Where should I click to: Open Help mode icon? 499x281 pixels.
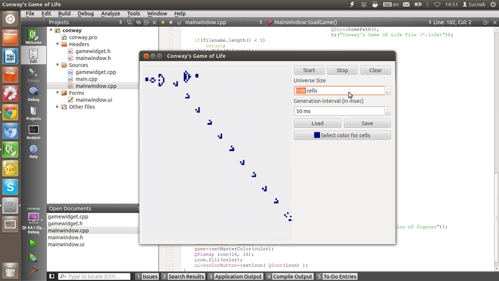click(x=34, y=151)
